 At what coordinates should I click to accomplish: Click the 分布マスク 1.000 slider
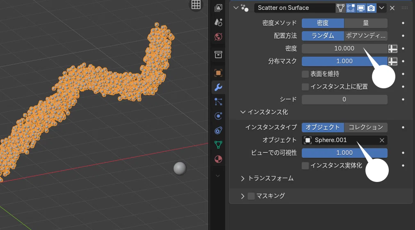point(344,61)
